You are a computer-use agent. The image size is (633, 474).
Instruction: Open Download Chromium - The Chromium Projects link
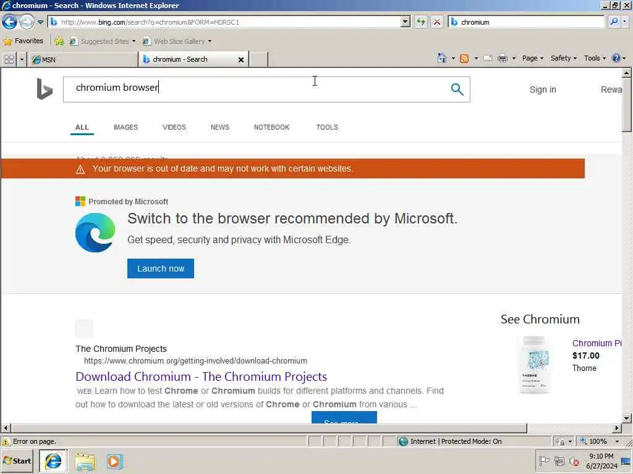coord(201,376)
